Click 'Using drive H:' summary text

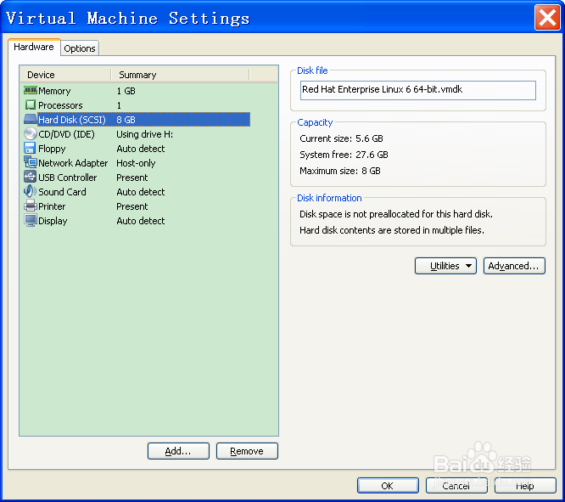coord(145,134)
